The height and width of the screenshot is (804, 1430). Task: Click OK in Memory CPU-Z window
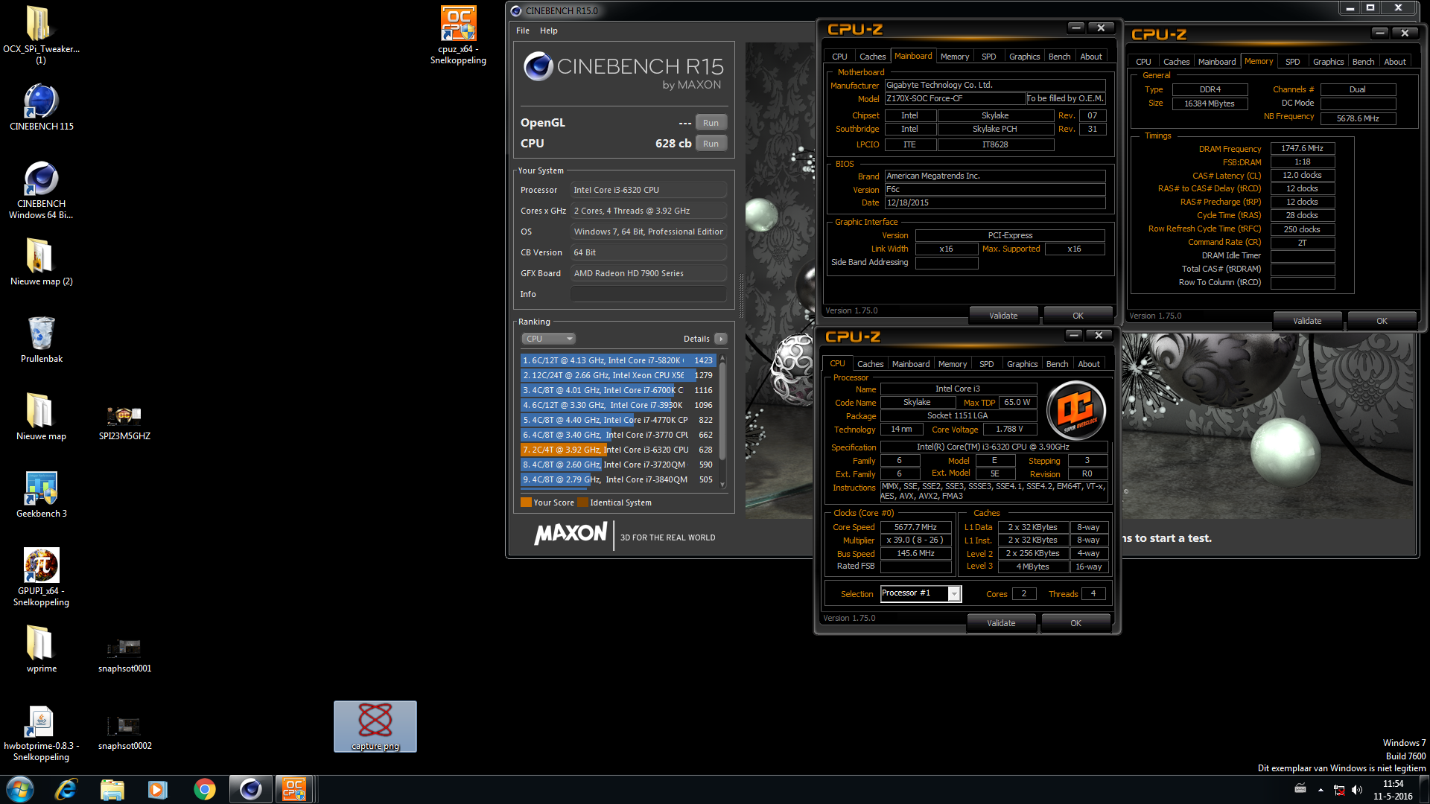click(1382, 321)
